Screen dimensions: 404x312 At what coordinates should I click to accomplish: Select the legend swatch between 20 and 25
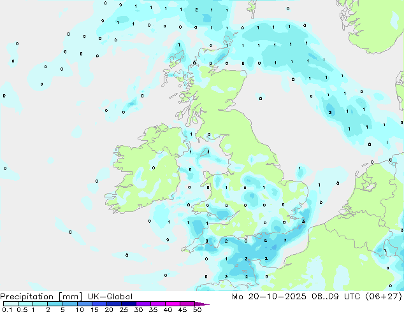[x=114, y=304]
